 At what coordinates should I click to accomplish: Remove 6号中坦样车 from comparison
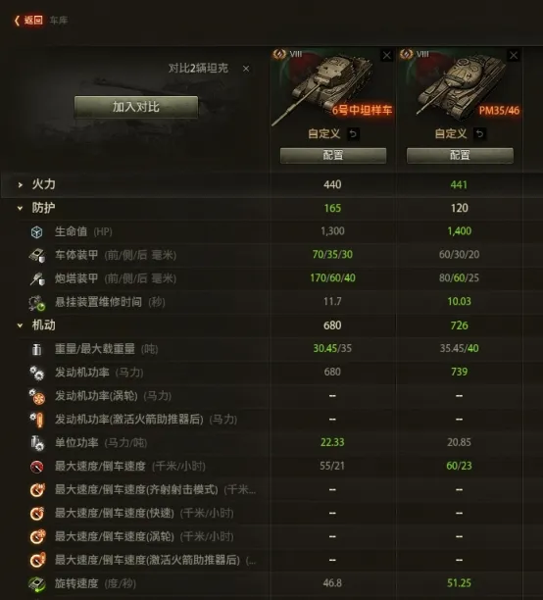click(387, 56)
